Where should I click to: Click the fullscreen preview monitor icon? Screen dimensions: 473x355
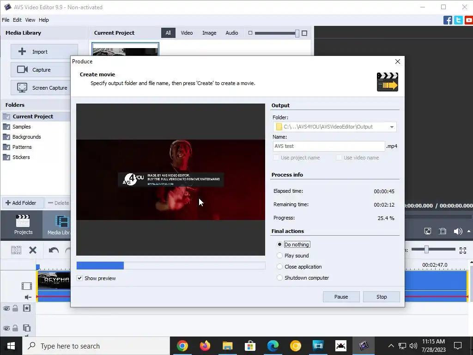point(427,231)
